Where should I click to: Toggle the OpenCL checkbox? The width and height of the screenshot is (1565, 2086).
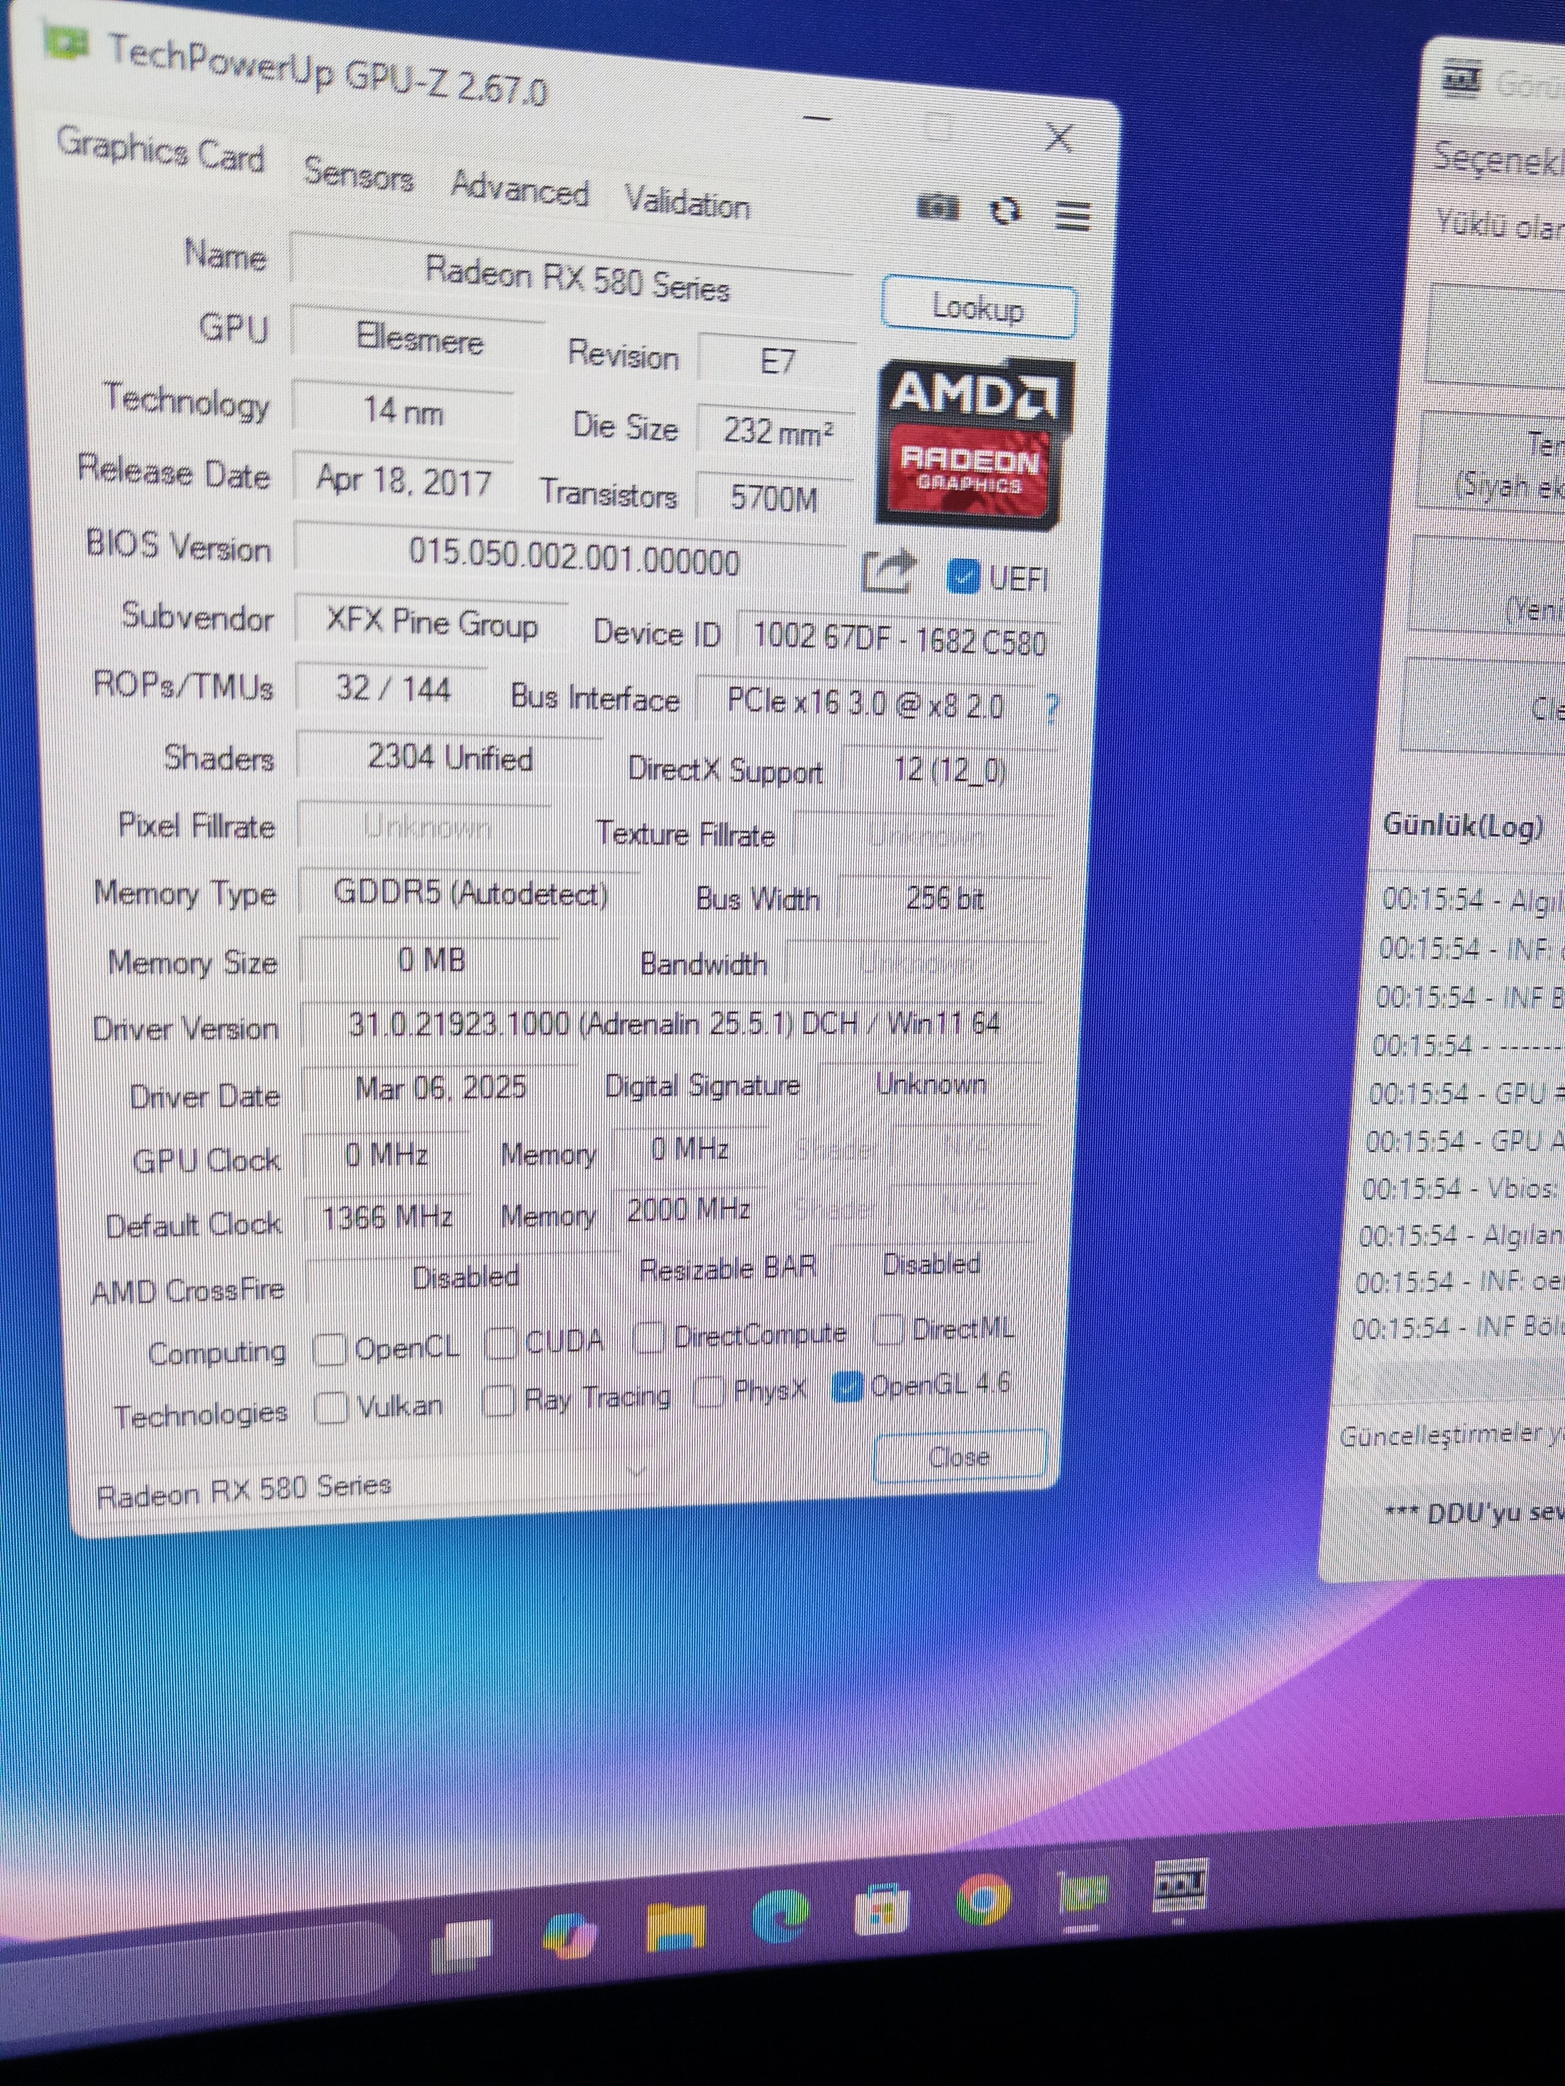pyautogui.click(x=330, y=1350)
